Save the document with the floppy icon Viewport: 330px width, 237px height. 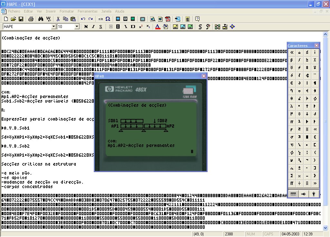21,19
